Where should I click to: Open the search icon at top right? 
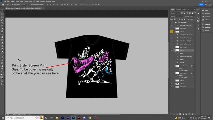(x=206, y=5)
